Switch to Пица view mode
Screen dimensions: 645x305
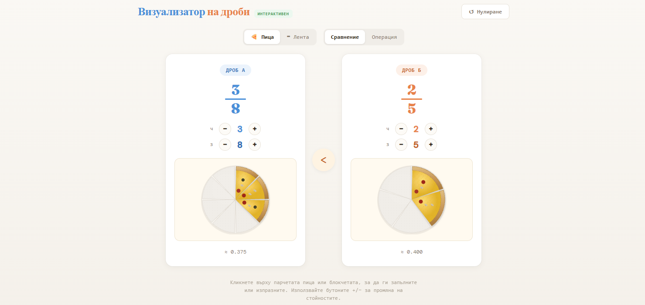pos(263,37)
